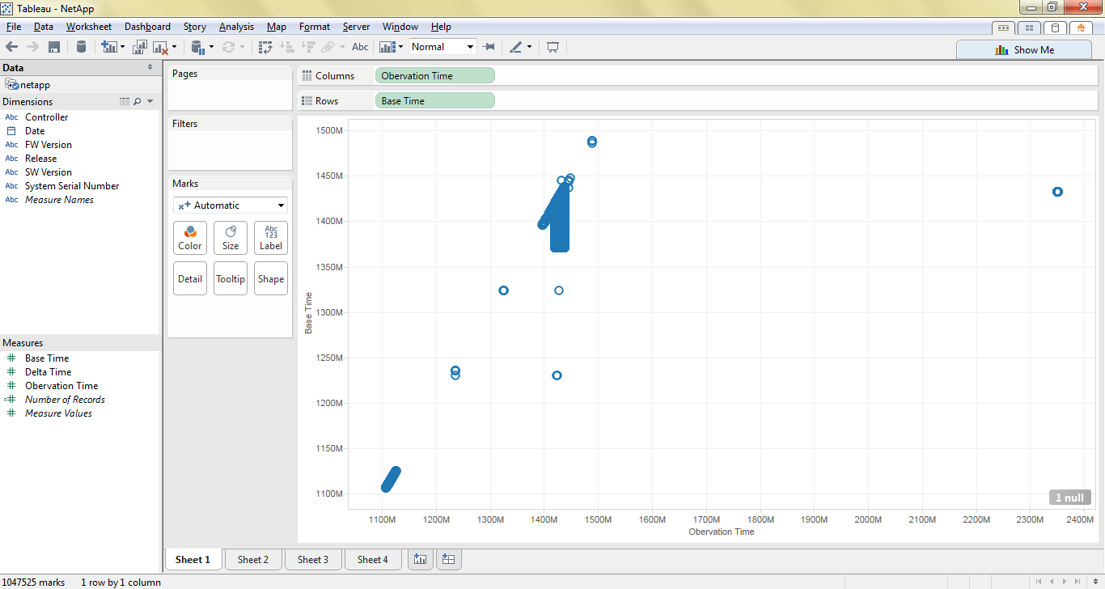This screenshot has width=1105, height=589.
Task: Click the Duplicate Sheet toolbar icon
Action: point(140,47)
